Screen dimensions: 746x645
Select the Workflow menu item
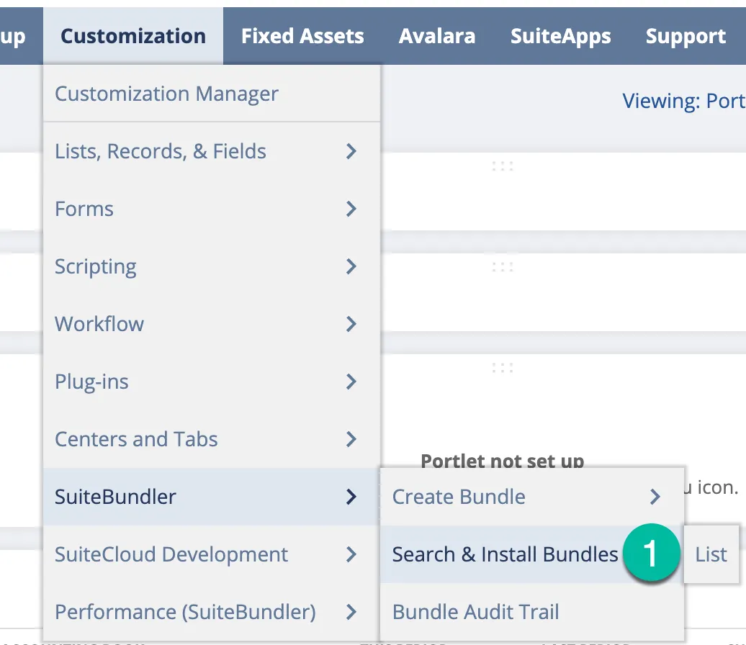(x=212, y=324)
